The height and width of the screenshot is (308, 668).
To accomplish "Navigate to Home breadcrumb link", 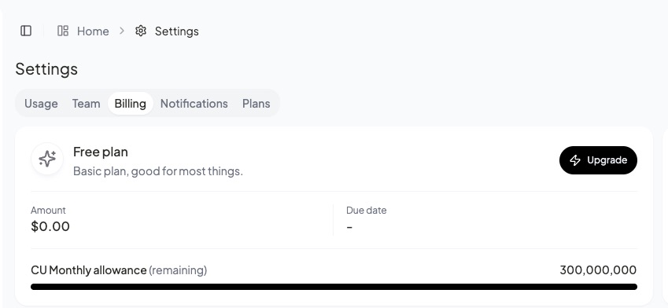I will (x=93, y=31).
